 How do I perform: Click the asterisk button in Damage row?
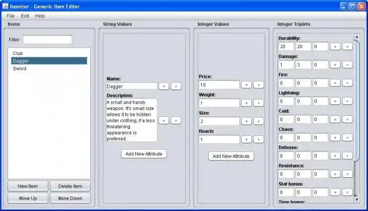(335, 65)
